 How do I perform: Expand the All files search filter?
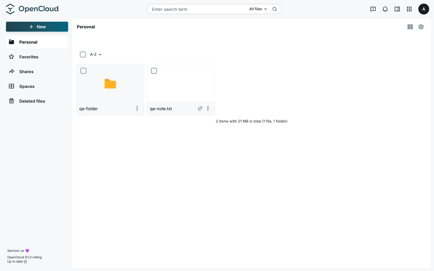258,9
